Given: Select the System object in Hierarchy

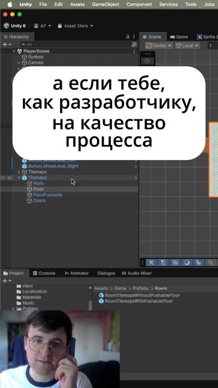Looking at the screenshot, I should [36, 57].
